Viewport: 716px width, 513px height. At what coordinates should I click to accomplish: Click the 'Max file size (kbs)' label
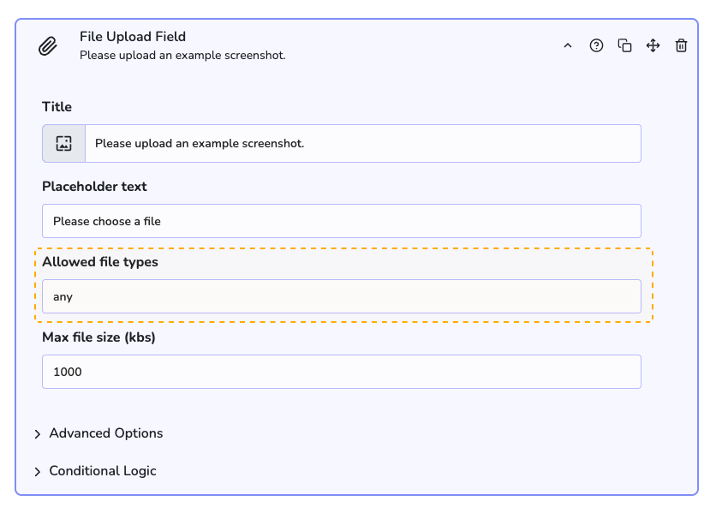pyautogui.click(x=98, y=337)
